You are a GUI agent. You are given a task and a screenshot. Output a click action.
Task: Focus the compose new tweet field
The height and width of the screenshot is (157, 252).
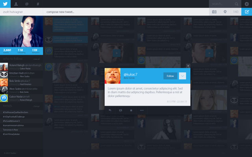tap(126, 12)
